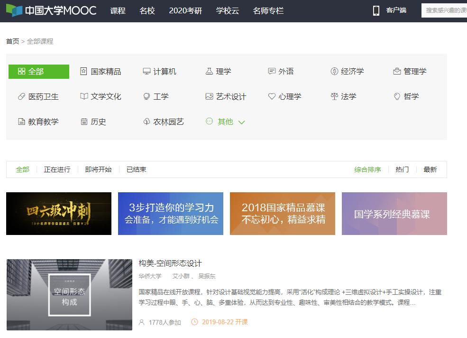Click the 四六级冲刺 promotional banner

[58, 213]
